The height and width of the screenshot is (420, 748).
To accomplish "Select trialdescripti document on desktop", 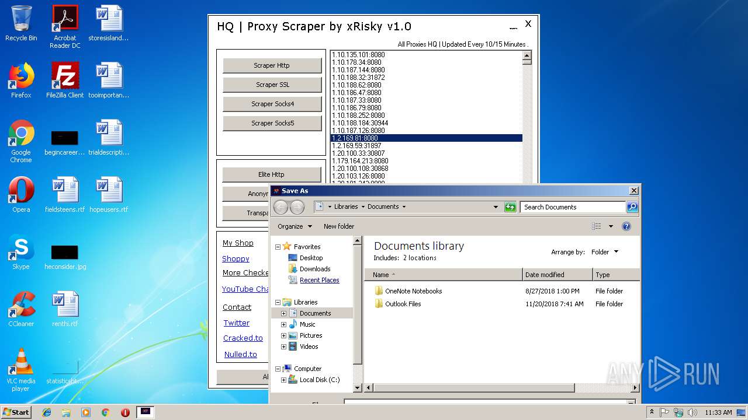I will pos(109,138).
